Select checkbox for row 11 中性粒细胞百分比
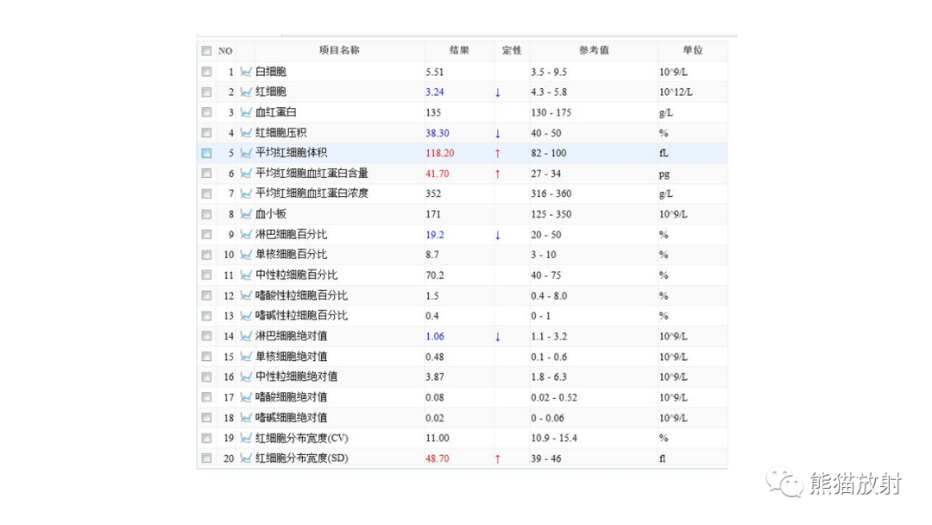 206,275
